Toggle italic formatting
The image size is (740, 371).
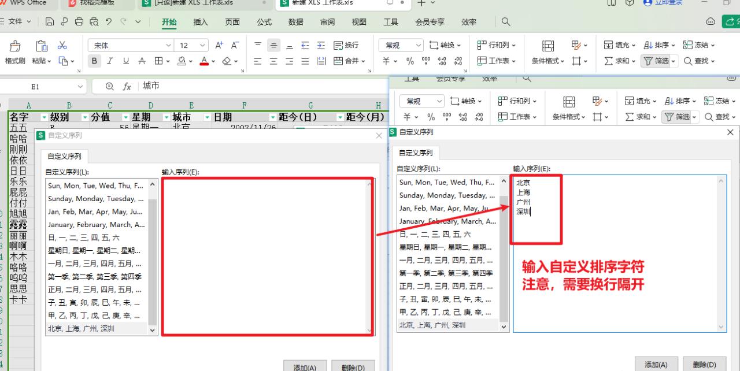(x=109, y=61)
